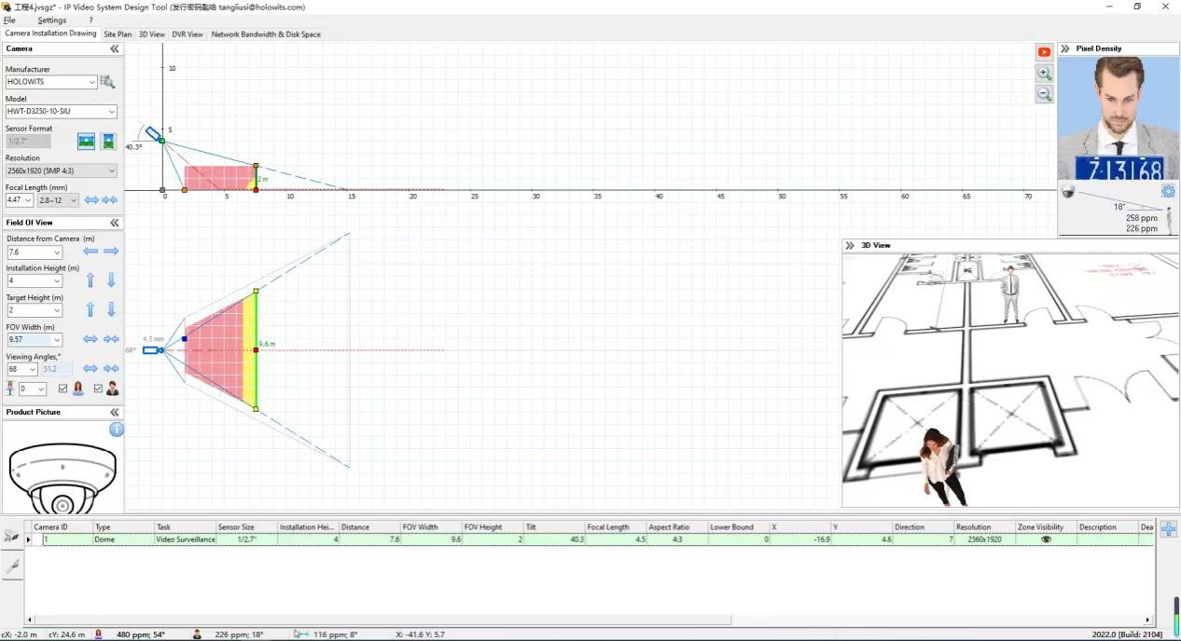Toggle the man figure checkbox
Screen dimensions: 1181x641
pos(98,389)
